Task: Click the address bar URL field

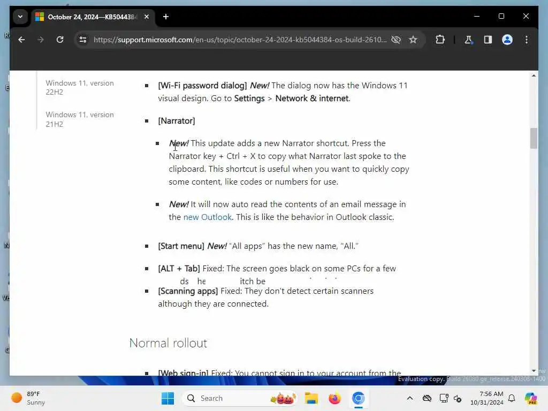Action: pos(240,40)
